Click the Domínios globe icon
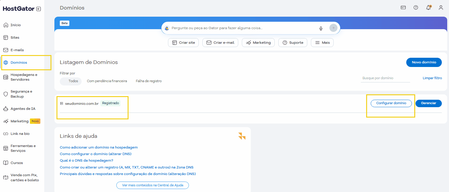Screen dimensions: 449x192 (5, 63)
